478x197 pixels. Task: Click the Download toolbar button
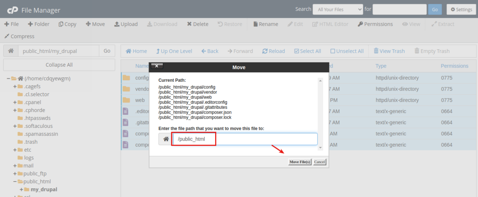pos(162,24)
